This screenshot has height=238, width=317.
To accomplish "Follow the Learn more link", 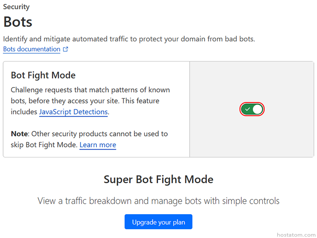I will pyautogui.click(x=98, y=145).
